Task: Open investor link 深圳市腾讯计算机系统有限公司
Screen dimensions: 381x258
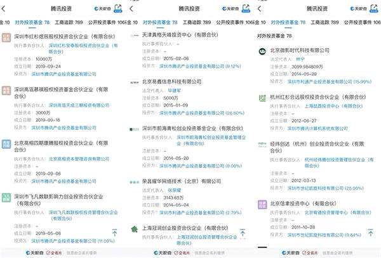Action: pos(317,129)
